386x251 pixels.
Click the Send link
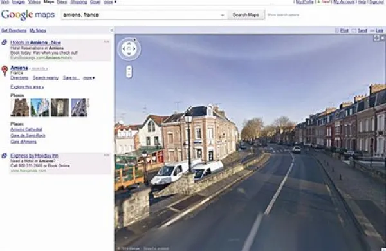[362, 30]
